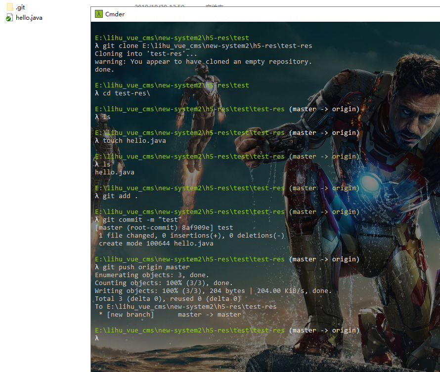The width and height of the screenshot is (440, 372).
Task: Click the "Total 3 (delta 0)" line
Action: pyautogui.click(x=168, y=298)
